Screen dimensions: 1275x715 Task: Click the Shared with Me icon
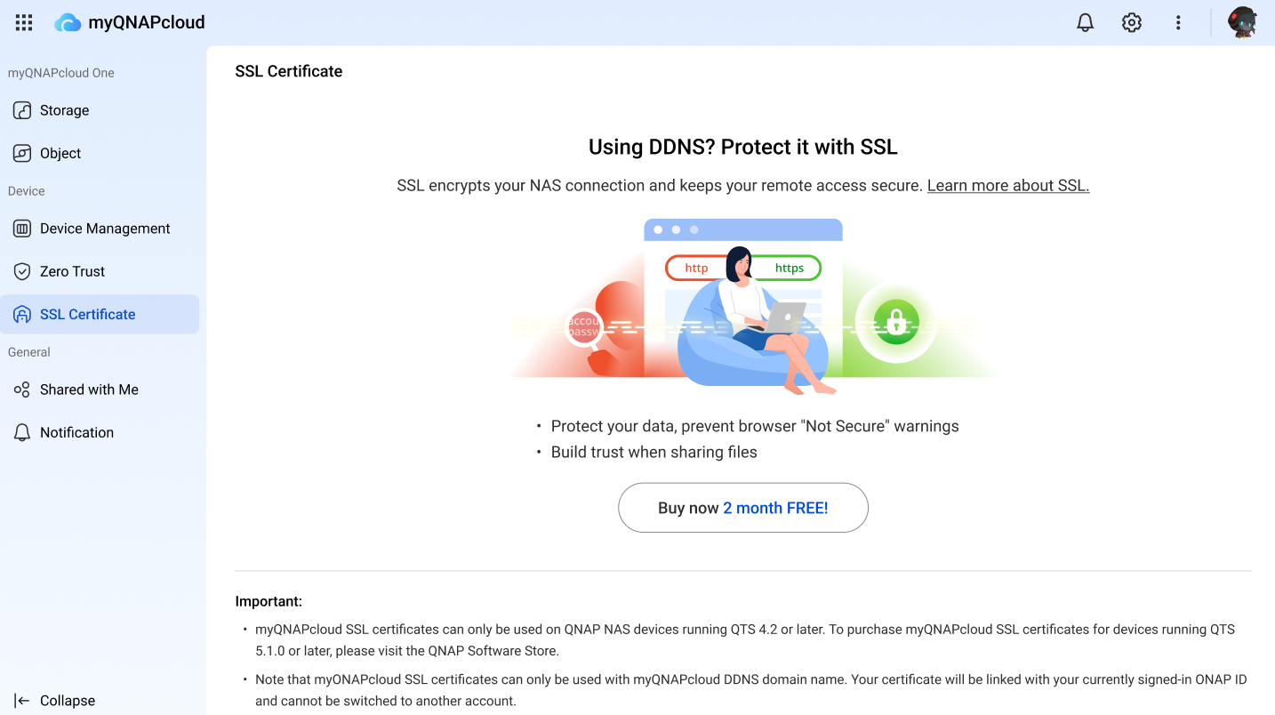click(x=22, y=390)
